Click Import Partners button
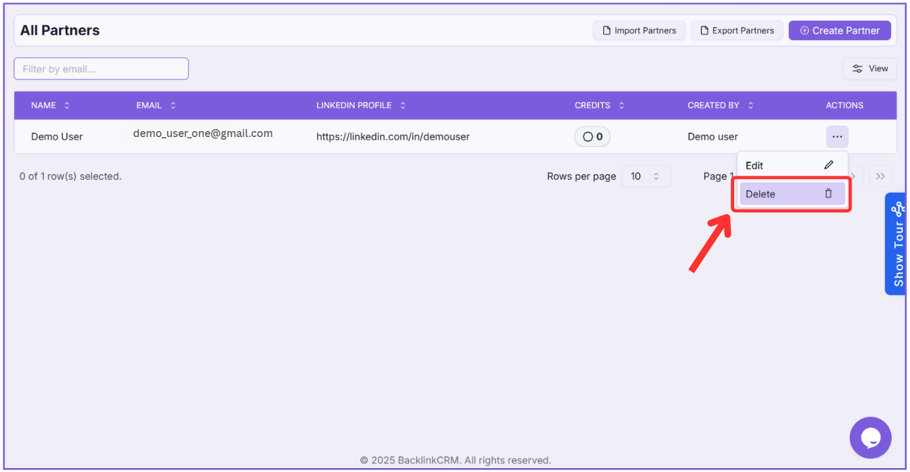910x472 pixels. [x=638, y=30]
